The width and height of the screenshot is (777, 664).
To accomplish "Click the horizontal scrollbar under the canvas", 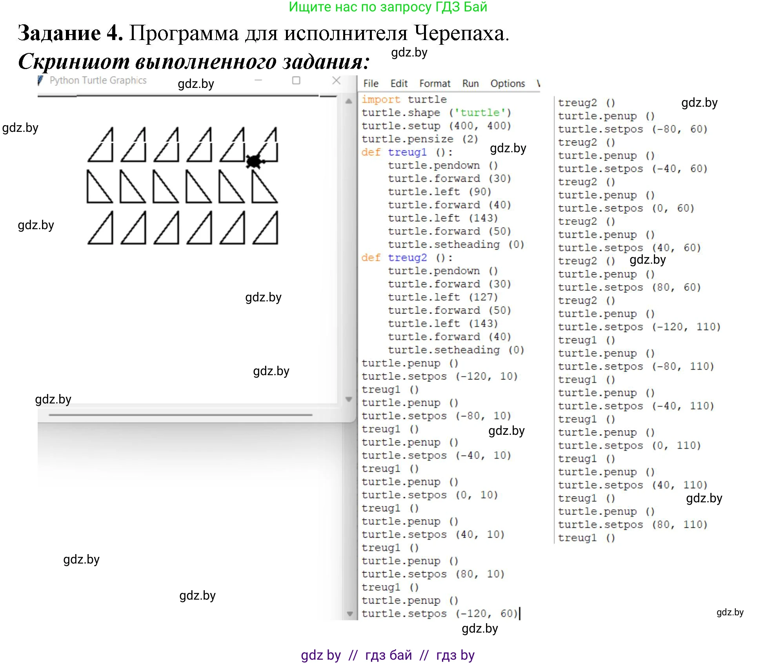I will 180,414.
